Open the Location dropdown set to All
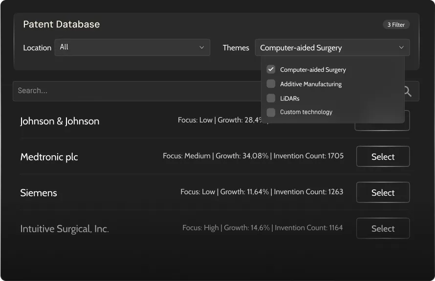435x281 pixels. click(x=132, y=47)
